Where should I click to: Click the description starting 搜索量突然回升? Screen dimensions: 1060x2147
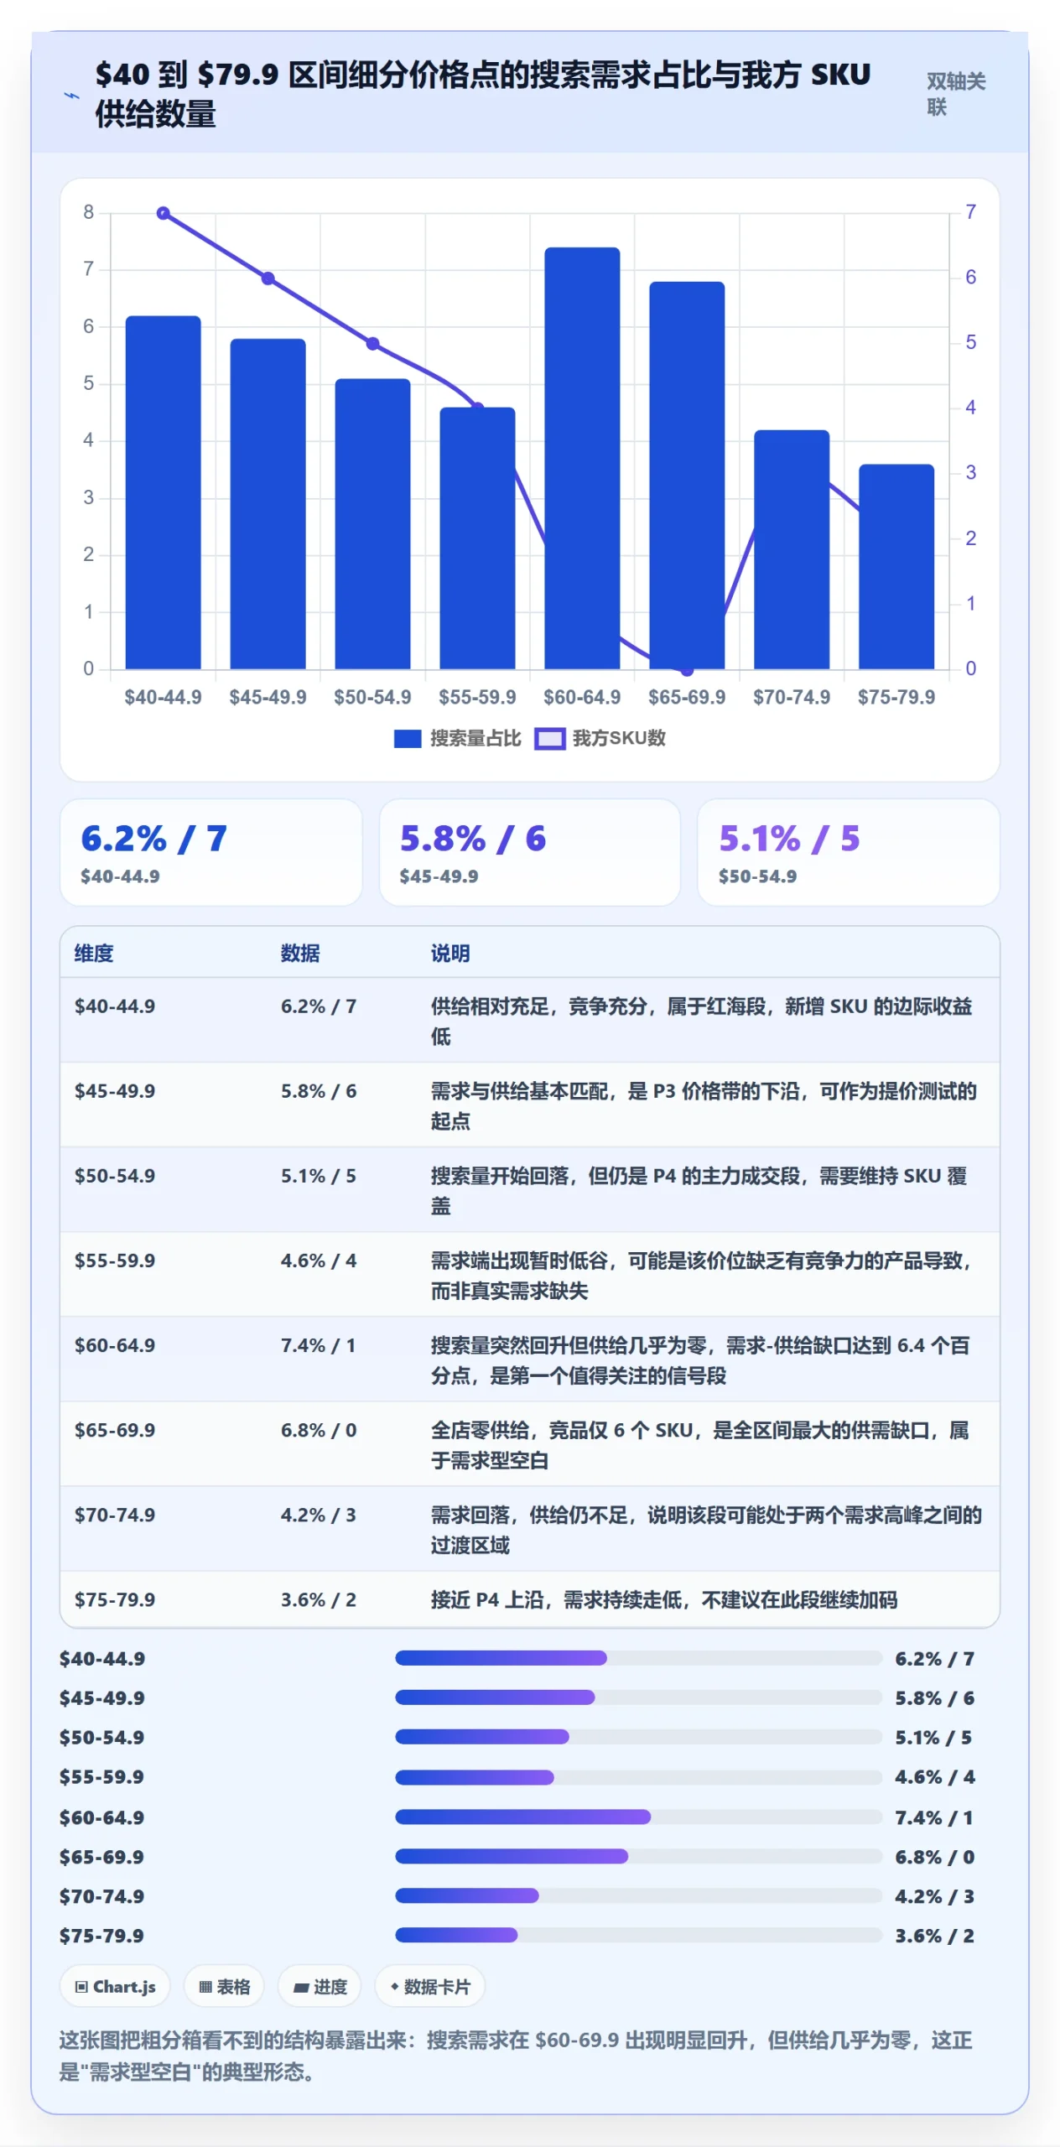pyautogui.click(x=700, y=1360)
